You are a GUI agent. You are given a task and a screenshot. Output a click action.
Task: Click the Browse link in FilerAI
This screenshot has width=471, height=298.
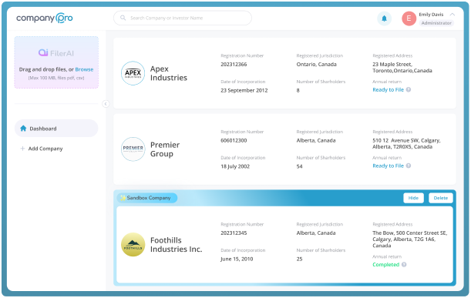click(x=84, y=69)
